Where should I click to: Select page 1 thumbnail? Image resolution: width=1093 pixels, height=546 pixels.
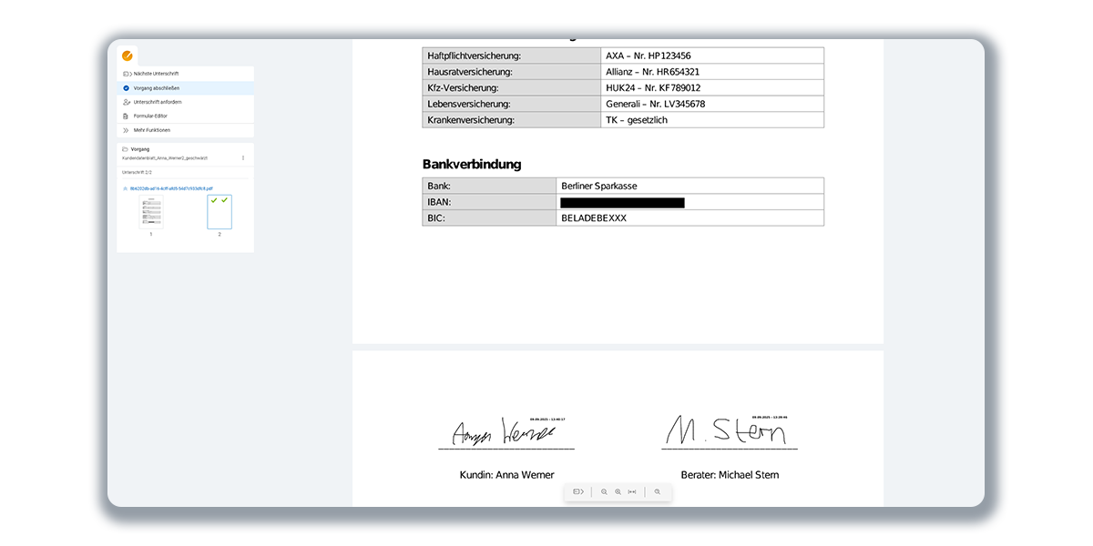point(151,211)
